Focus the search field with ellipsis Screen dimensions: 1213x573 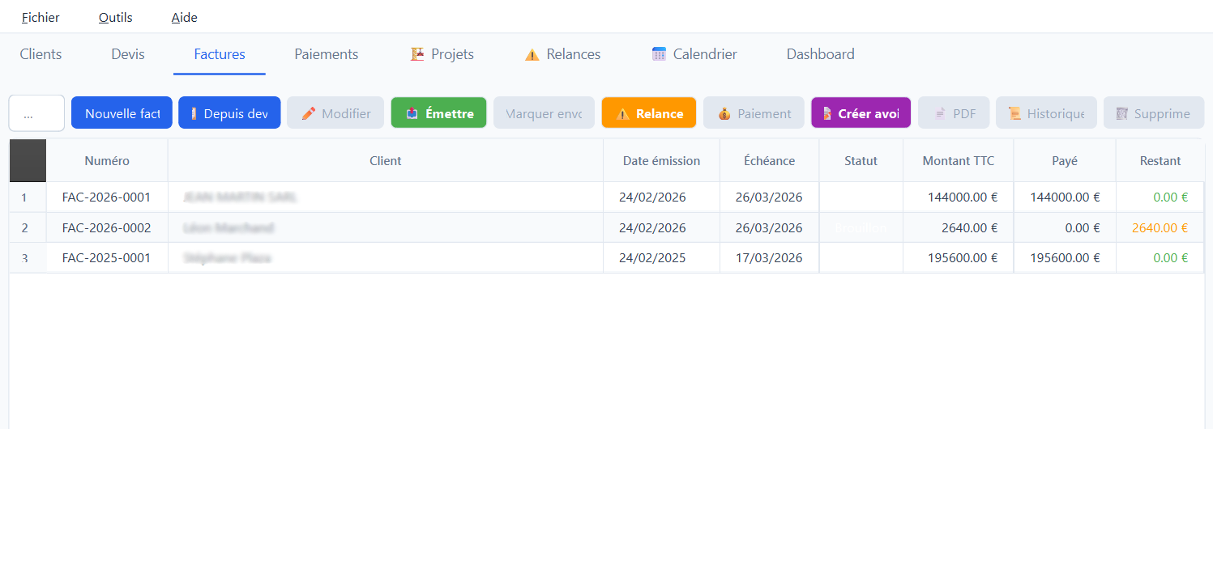point(36,113)
